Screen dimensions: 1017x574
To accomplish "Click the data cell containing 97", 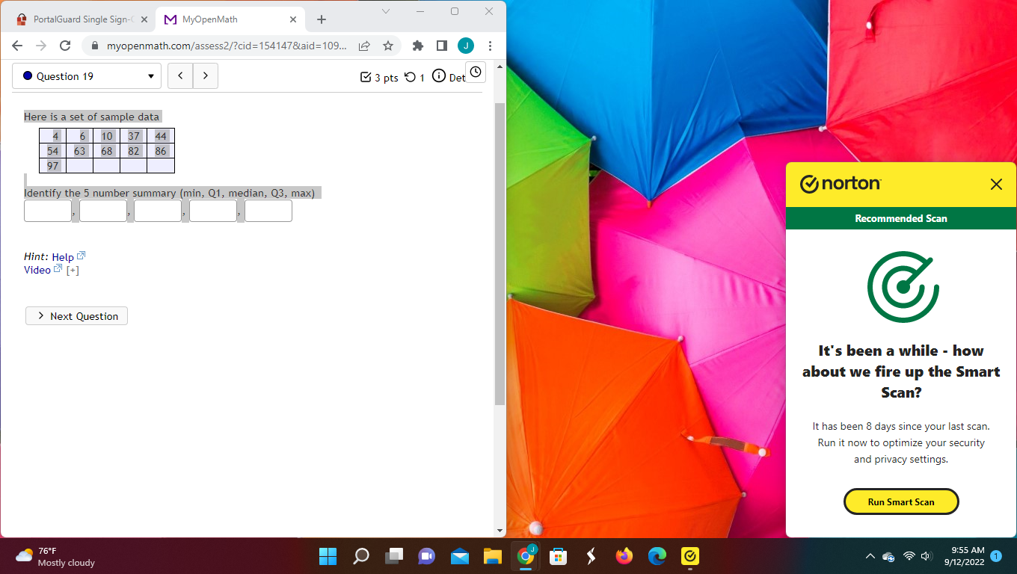I will click(52, 166).
